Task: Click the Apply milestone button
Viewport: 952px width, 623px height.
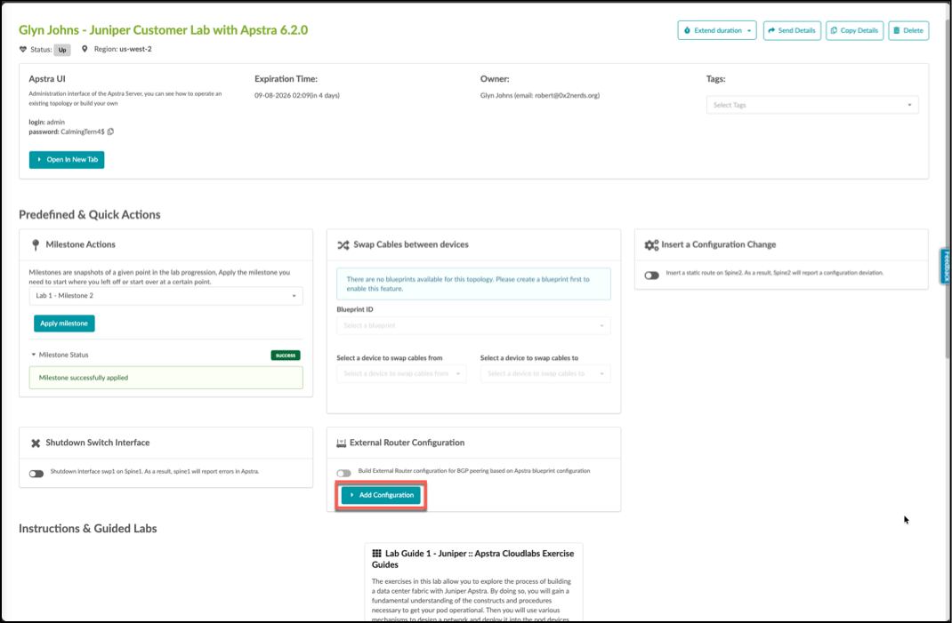Action: point(64,323)
